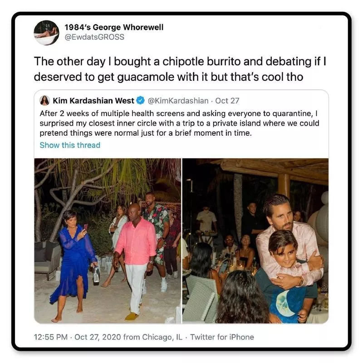Click the Twitter for iPhone source label
363x363 pixels.
pyautogui.click(x=222, y=337)
